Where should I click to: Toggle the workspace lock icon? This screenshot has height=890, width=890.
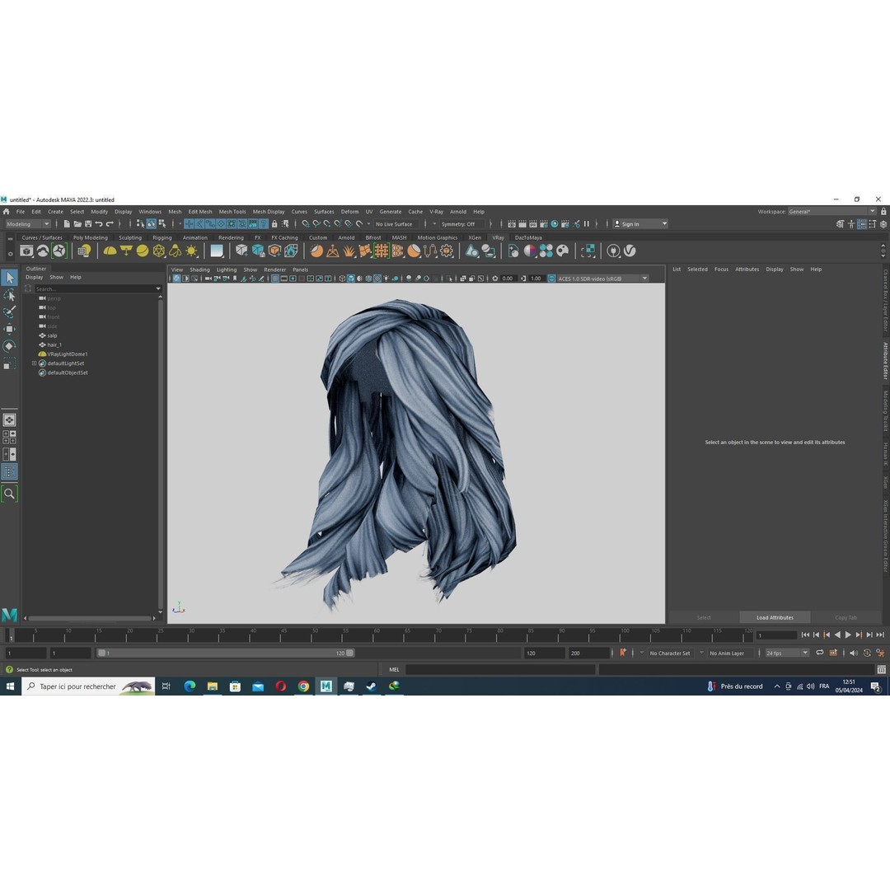point(883,212)
